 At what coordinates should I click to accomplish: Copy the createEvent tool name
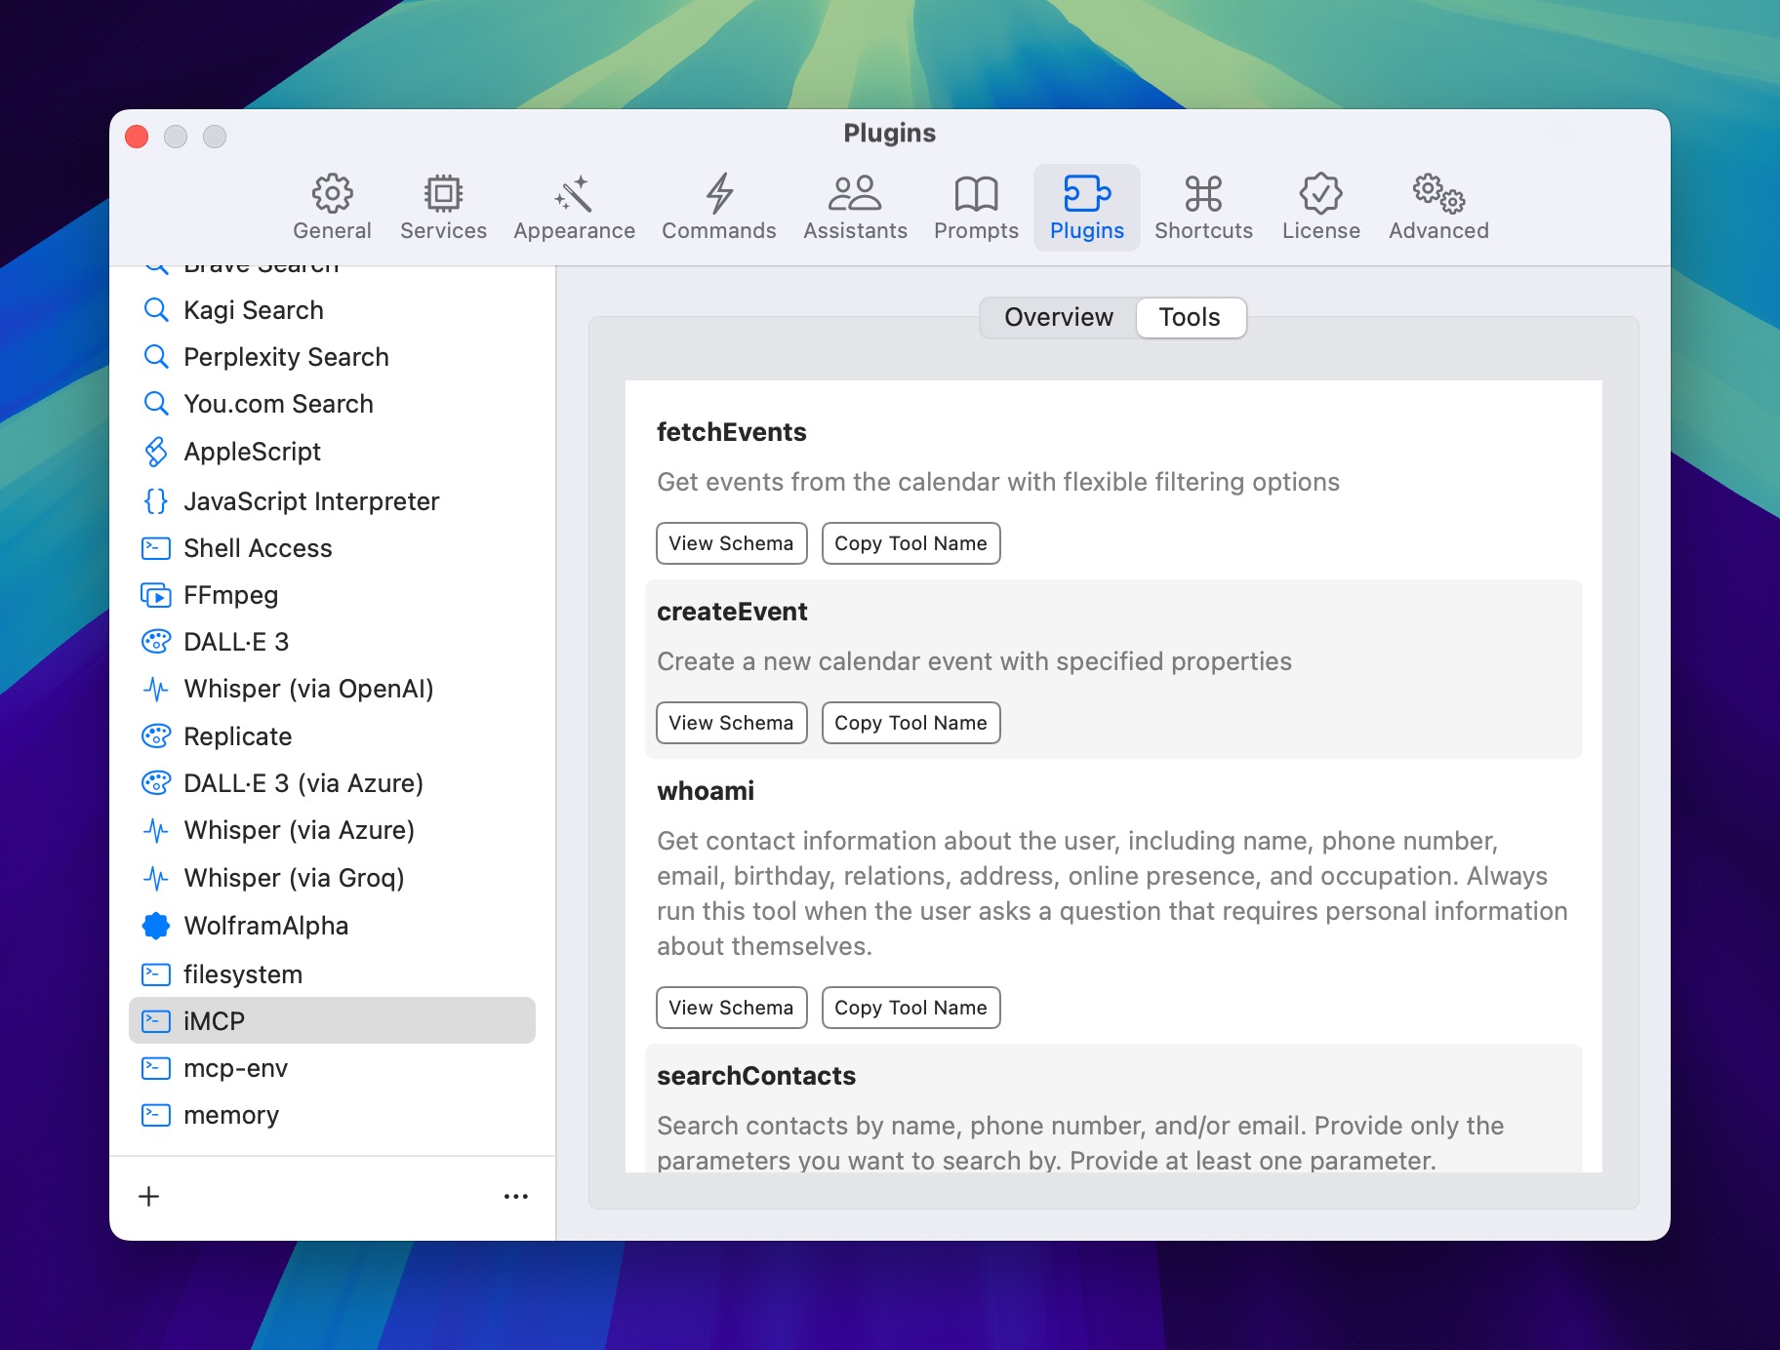coord(910,723)
